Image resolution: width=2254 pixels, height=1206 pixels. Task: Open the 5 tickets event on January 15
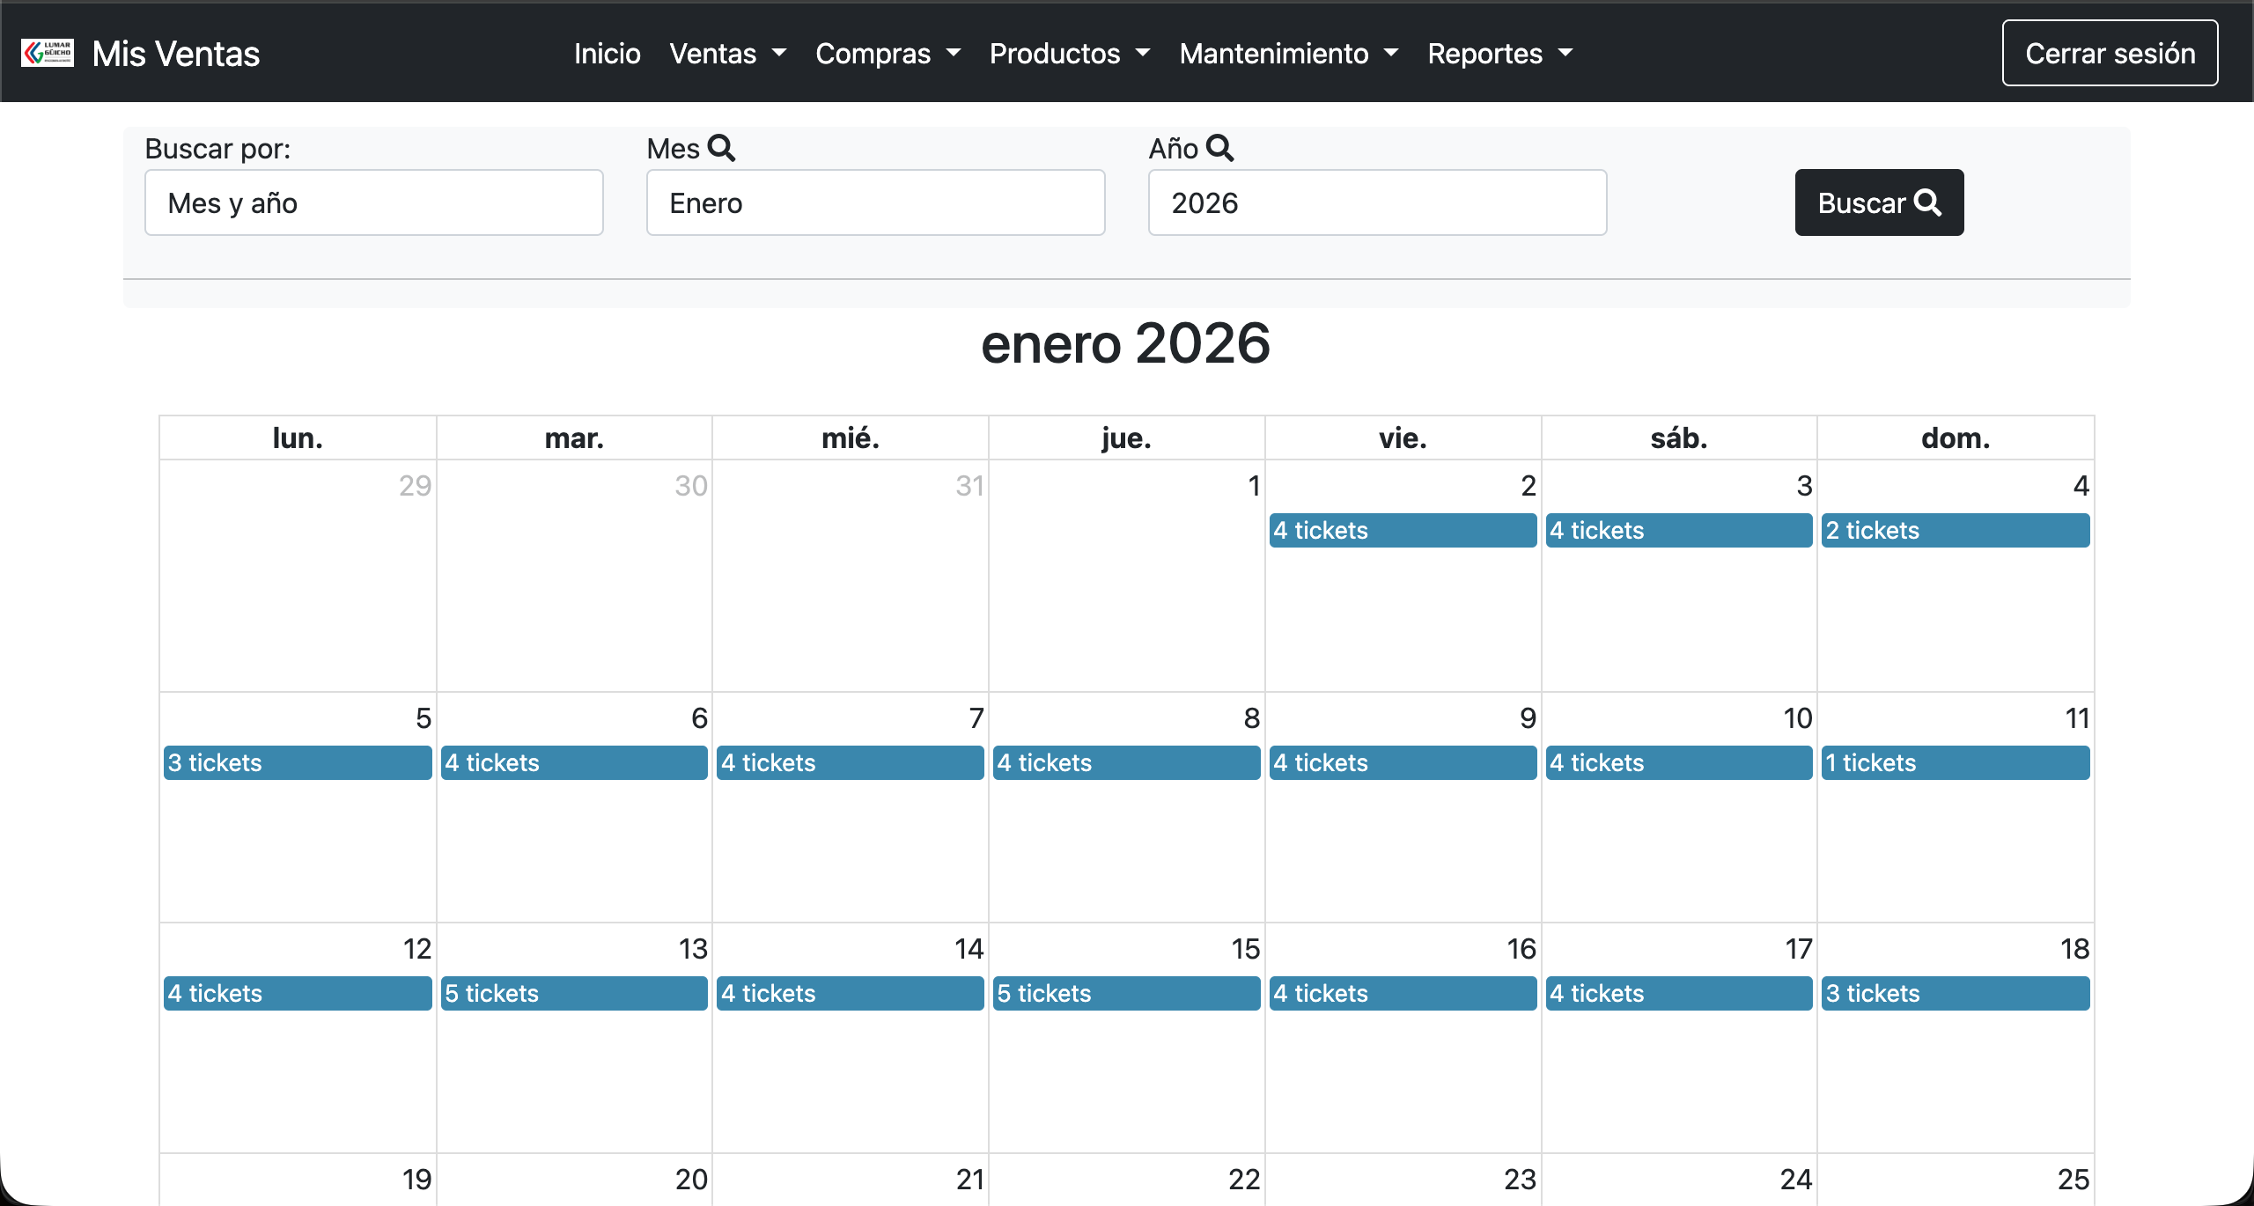[x=1127, y=994]
